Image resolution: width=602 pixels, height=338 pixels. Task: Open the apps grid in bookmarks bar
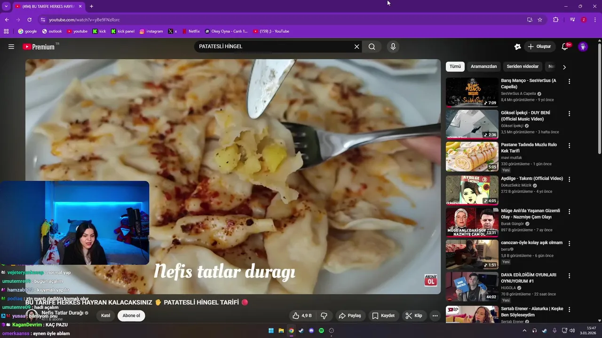[6, 31]
